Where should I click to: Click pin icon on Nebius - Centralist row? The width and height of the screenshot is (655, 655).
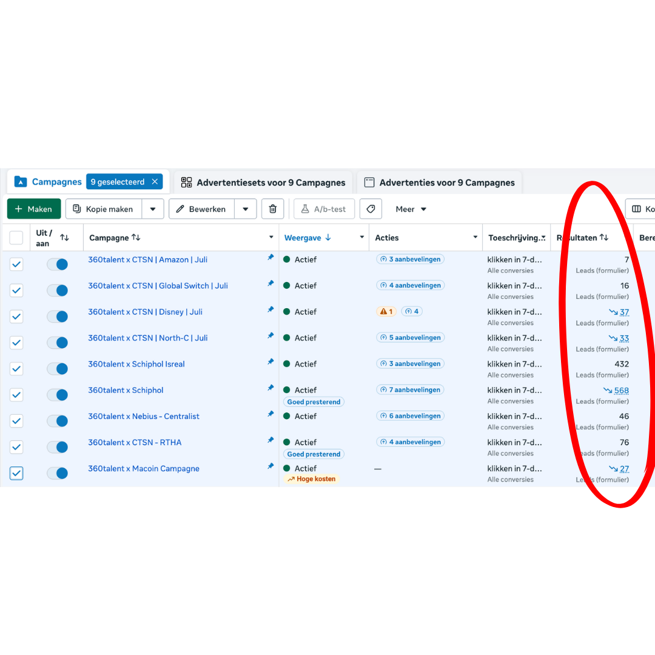point(270,414)
